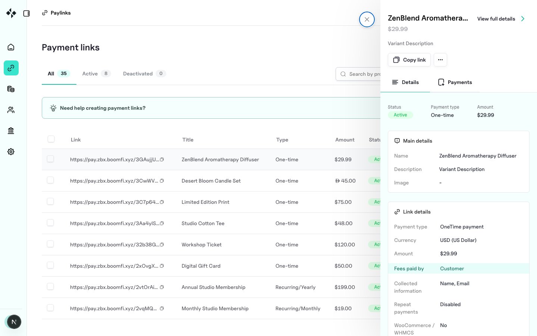Select the ₿ 45.00 amount cell
The width and height of the screenshot is (537, 336).
tap(345, 181)
